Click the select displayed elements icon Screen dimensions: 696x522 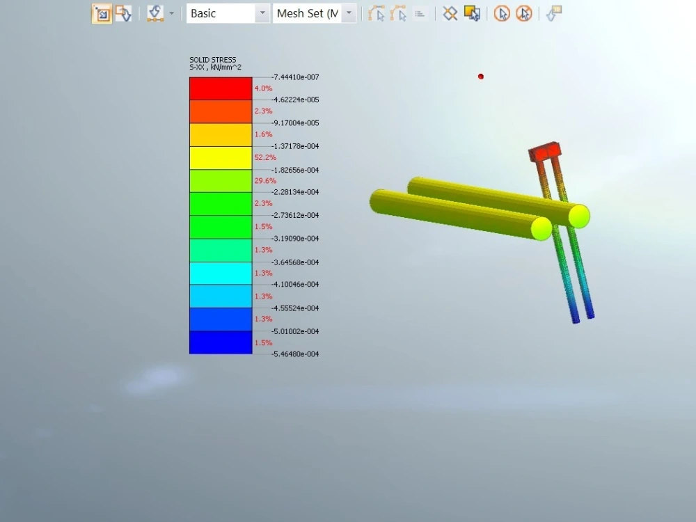(473, 13)
